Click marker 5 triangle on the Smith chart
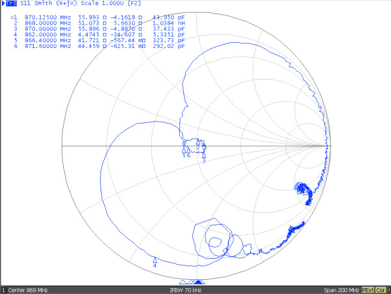Screen dimensions: 391x294 point(184,150)
